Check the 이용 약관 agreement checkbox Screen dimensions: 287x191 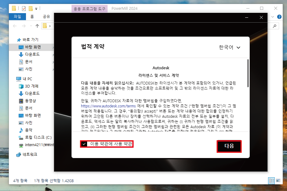click(x=84, y=144)
